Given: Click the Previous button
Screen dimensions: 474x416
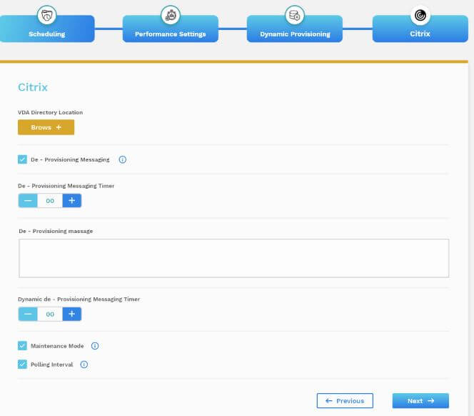Looking at the screenshot, I should (x=345, y=400).
